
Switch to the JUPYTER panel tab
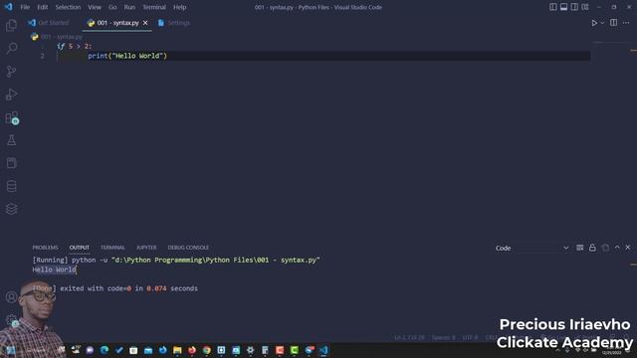click(x=146, y=248)
